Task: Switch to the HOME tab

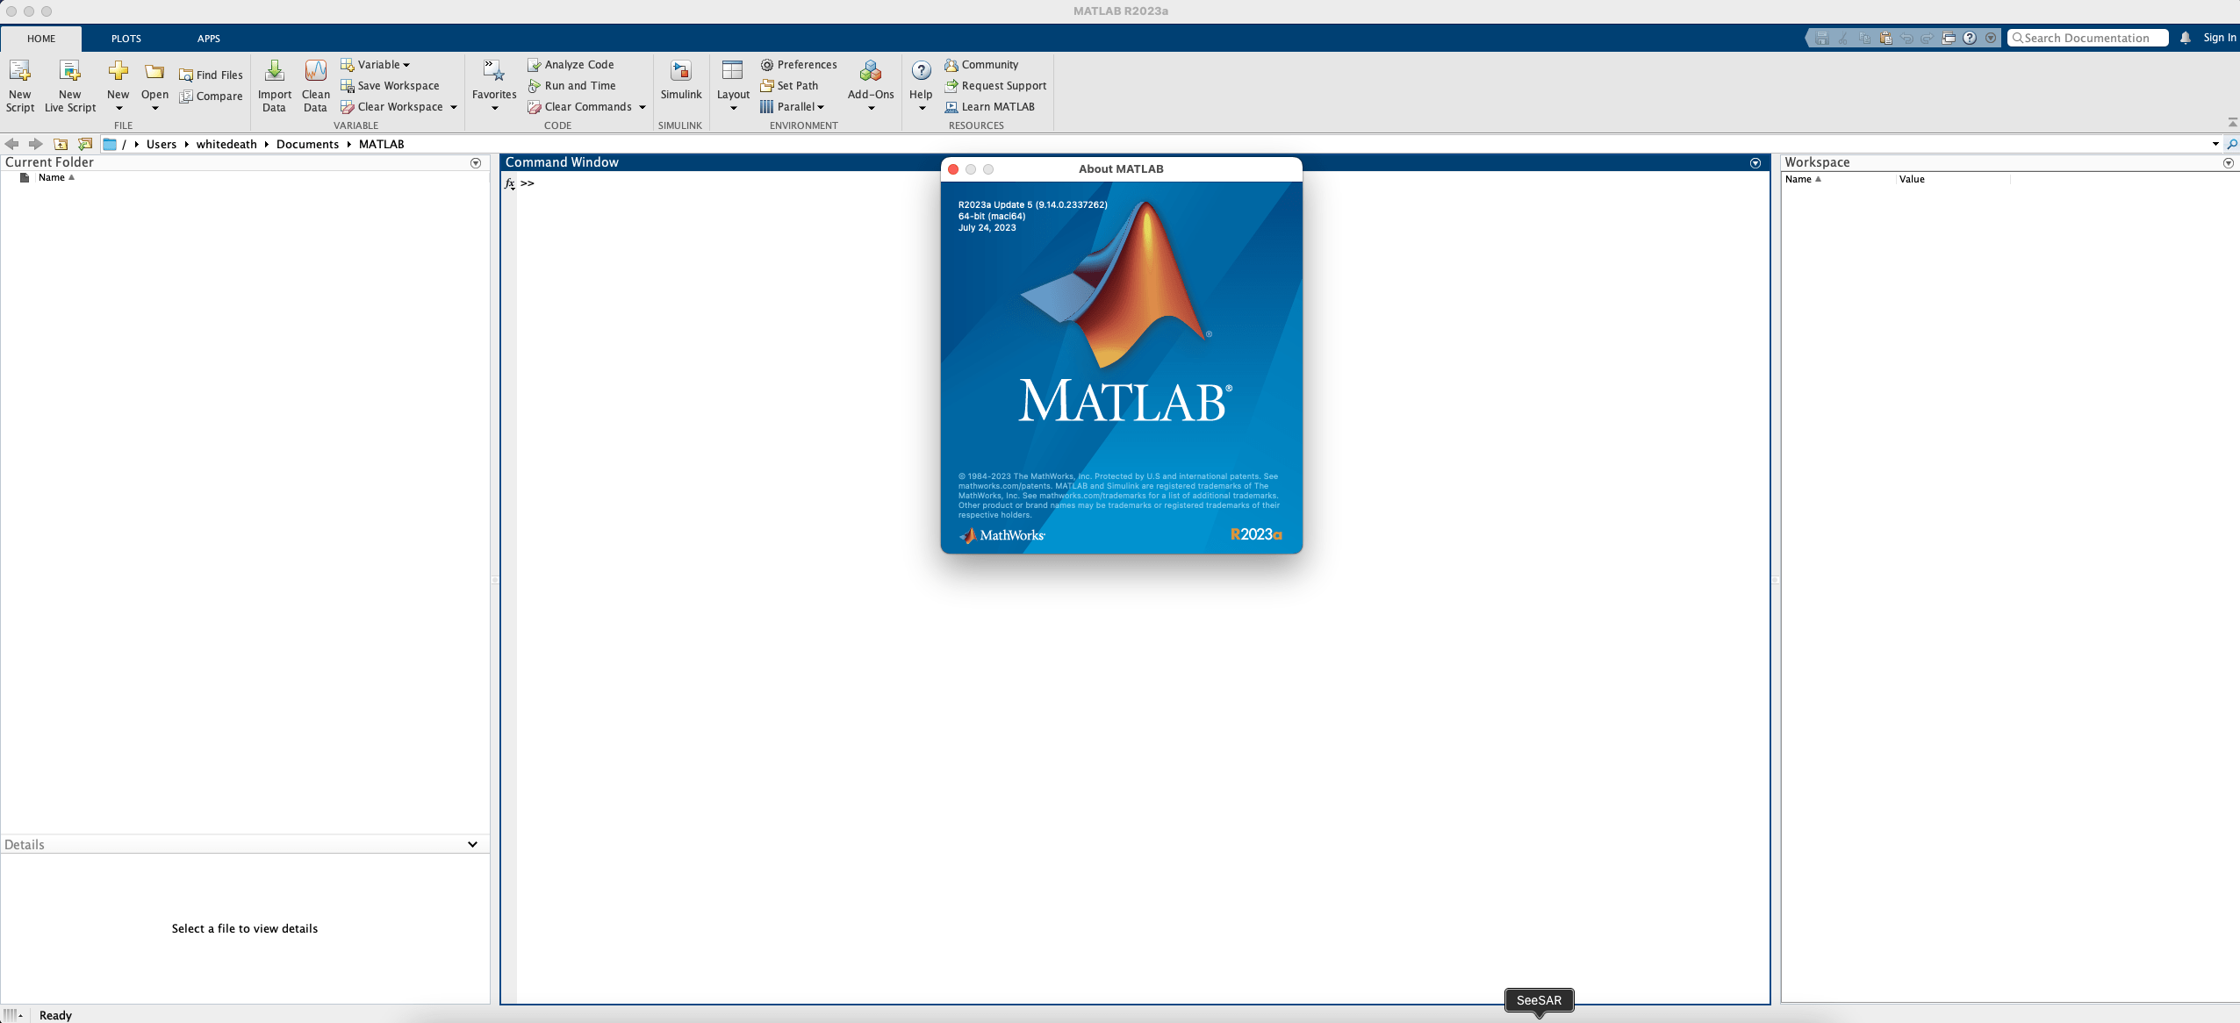Action: (41, 39)
